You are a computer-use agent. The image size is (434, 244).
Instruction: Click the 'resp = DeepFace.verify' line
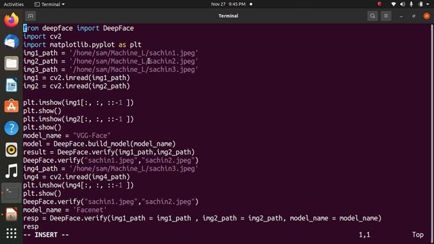pyautogui.click(x=202, y=218)
